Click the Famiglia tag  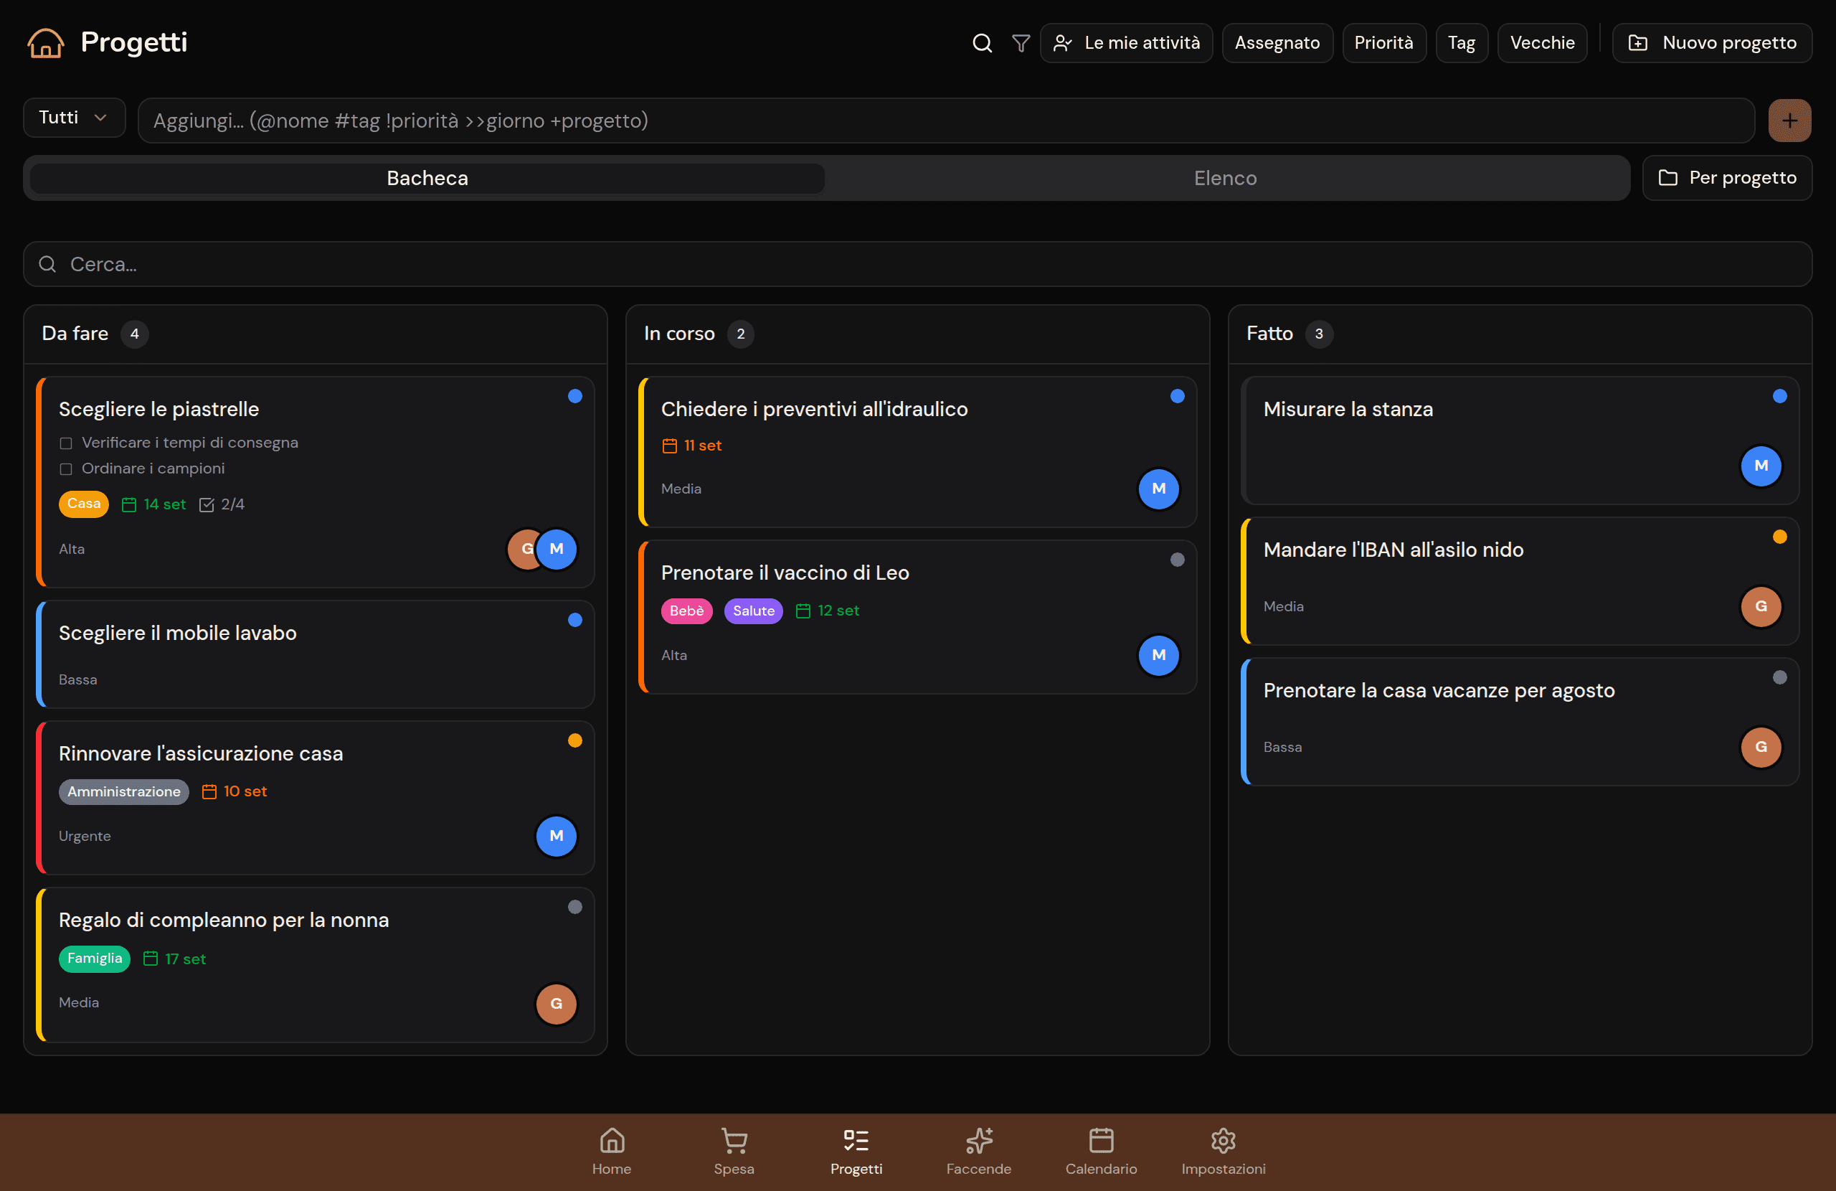click(94, 959)
